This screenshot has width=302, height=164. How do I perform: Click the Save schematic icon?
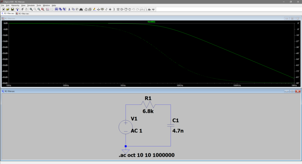coord(12,9)
